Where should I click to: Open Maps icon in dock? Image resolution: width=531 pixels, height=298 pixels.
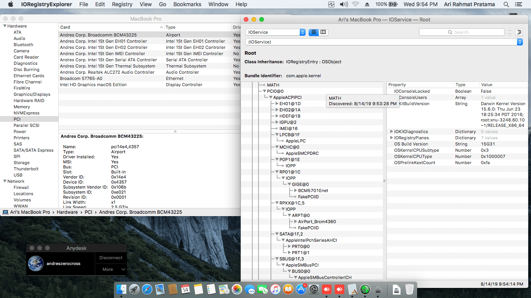(x=224, y=289)
